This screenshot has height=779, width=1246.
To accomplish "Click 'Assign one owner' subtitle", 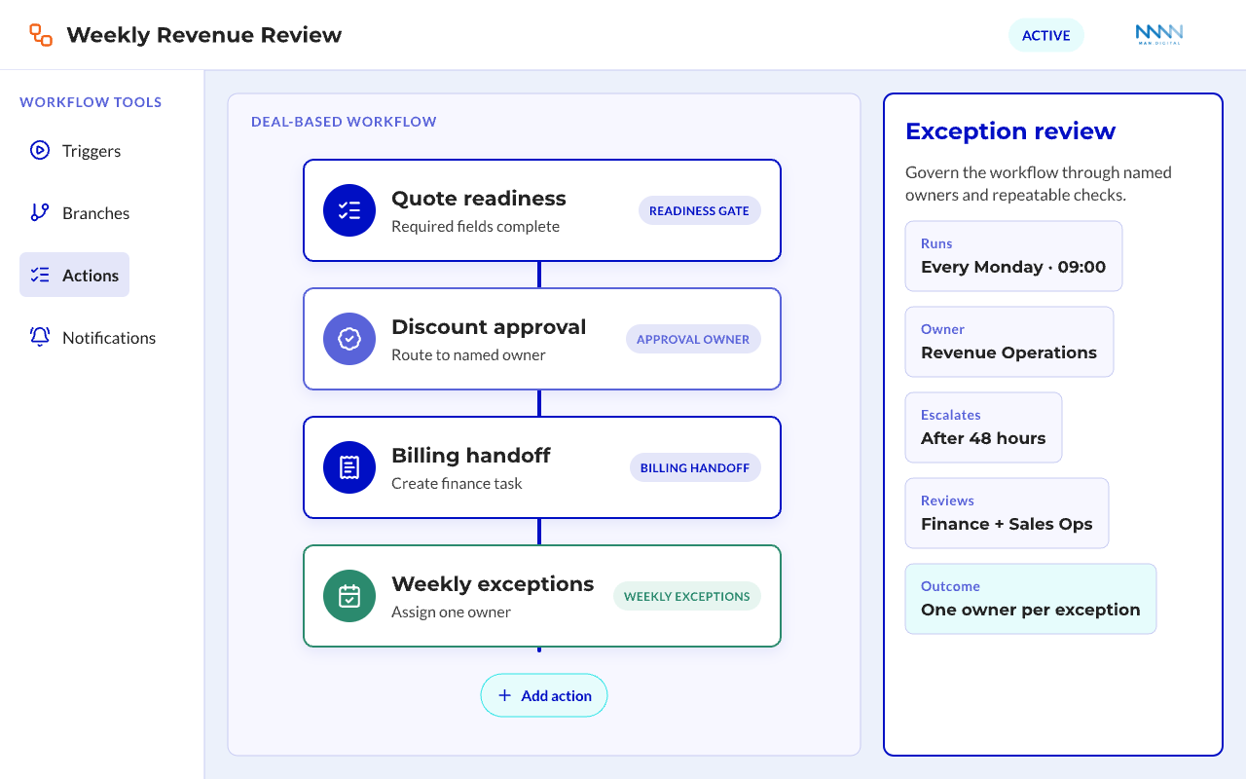I will pos(451,612).
